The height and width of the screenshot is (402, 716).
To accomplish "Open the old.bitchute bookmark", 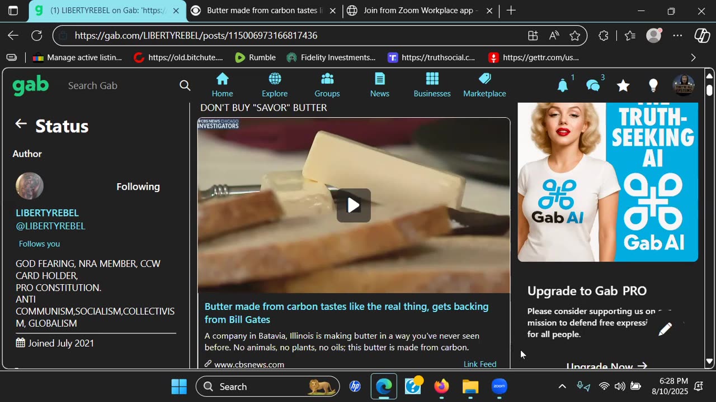I will coord(178,58).
